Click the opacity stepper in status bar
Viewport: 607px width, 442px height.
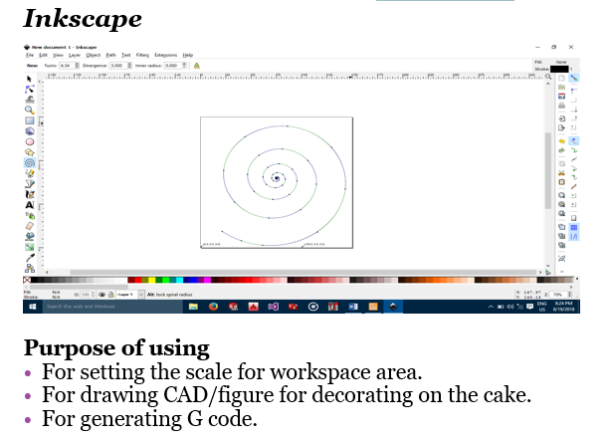93,295
